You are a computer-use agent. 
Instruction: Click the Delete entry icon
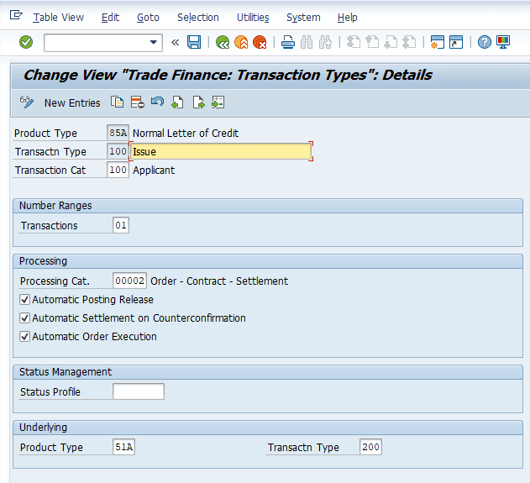click(137, 102)
